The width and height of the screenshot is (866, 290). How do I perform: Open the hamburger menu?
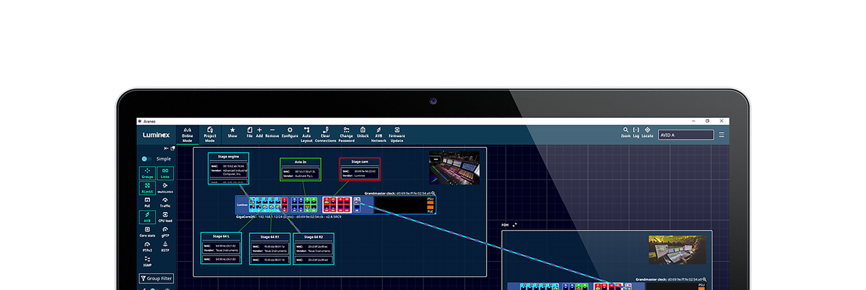pos(721,135)
